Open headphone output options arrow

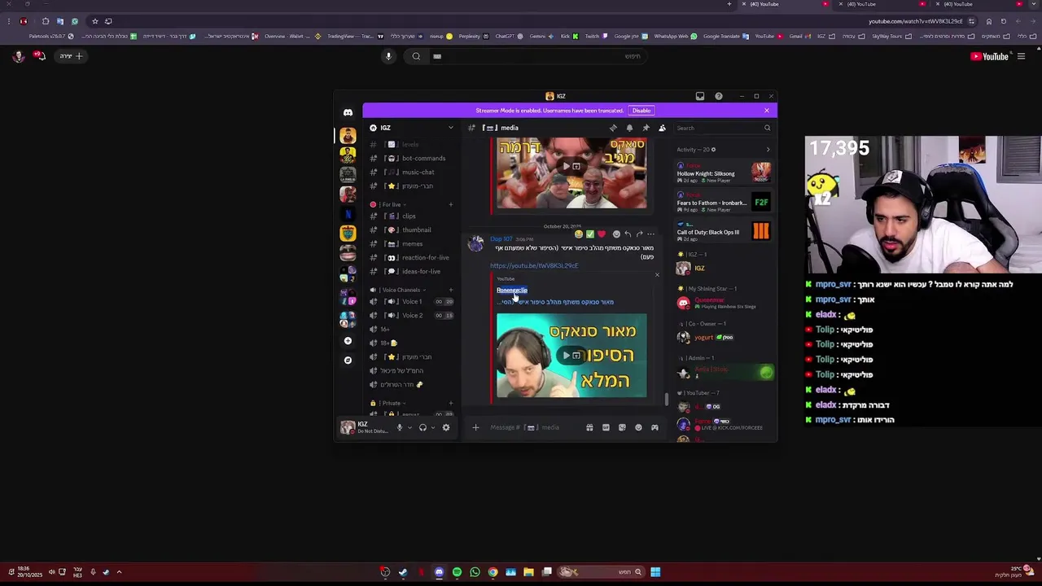[433, 427]
